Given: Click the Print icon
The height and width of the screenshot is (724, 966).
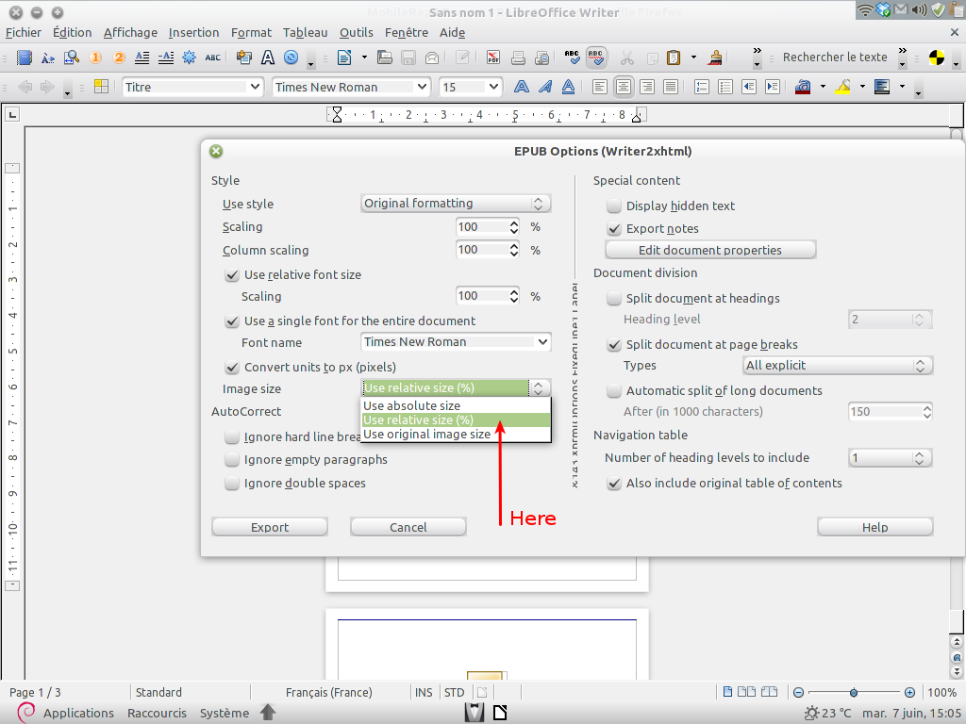Looking at the screenshot, I should [x=518, y=58].
